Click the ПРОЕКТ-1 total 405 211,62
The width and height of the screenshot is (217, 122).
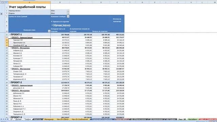[x=117, y=35]
